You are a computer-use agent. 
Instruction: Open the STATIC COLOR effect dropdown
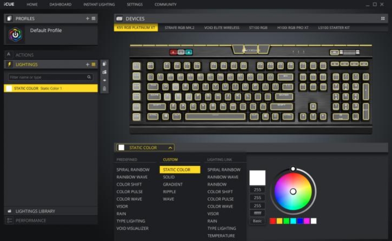[x=145, y=147]
